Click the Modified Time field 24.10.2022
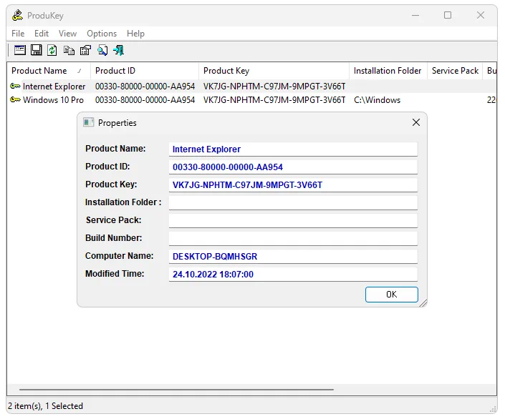The image size is (505, 419). pyautogui.click(x=293, y=275)
